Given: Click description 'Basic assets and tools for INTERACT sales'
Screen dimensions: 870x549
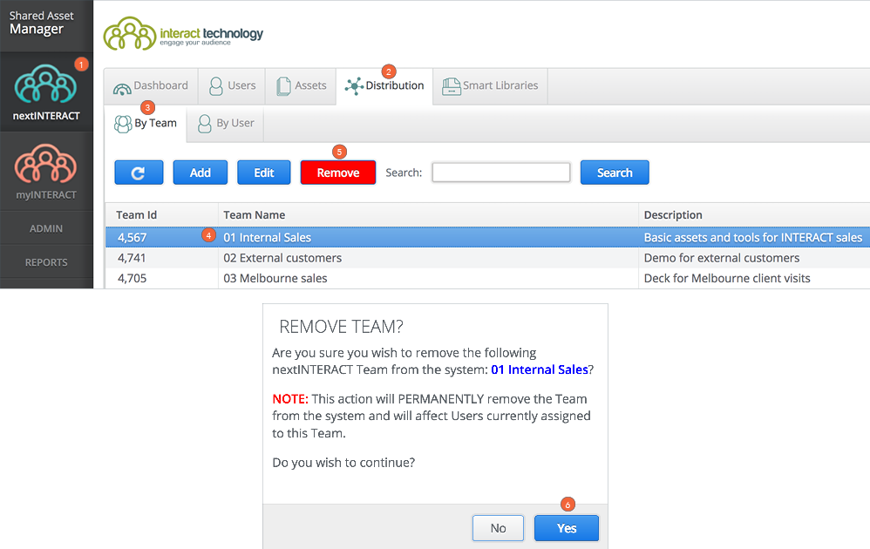Looking at the screenshot, I should tap(753, 237).
